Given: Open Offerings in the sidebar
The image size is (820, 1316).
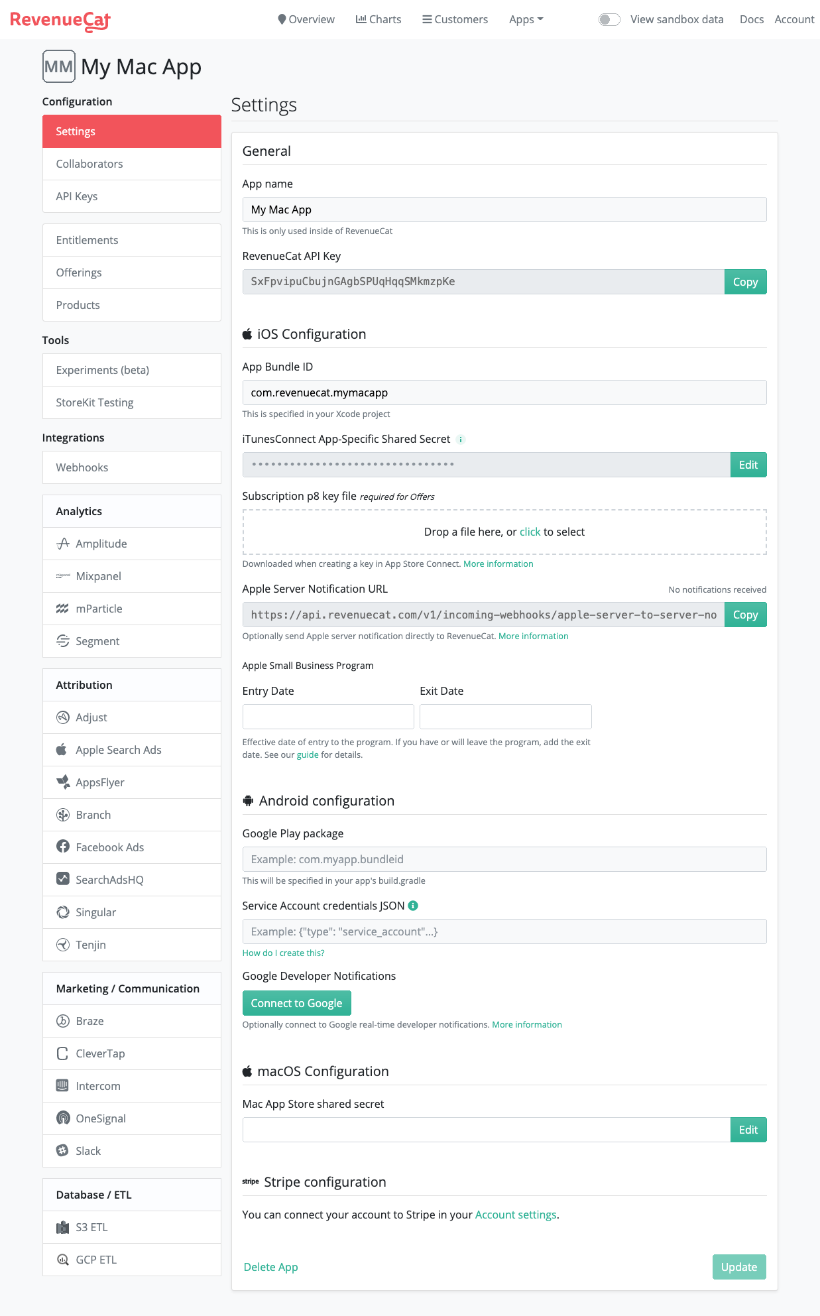Looking at the screenshot, I should pyautogui.click(x=132, y=272).
